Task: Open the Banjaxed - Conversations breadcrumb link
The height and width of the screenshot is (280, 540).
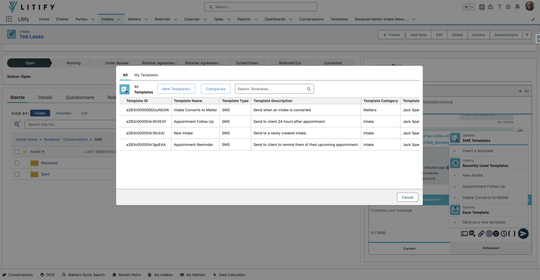Action: pyautogui.click(x=66, y=140)
